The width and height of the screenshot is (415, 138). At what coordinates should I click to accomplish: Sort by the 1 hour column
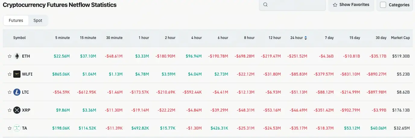point(144,38)
